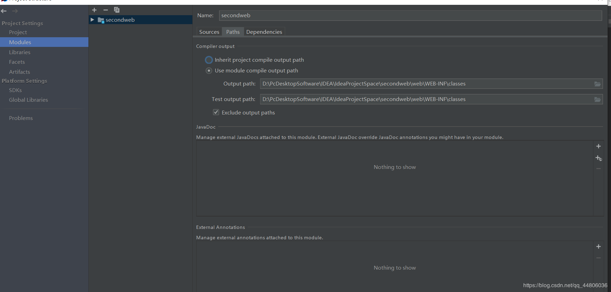Viewport: 611px width, 292px height.
Task: Browse for the Test output path folder
Action: pyautogui.click(x=598, y=100)
